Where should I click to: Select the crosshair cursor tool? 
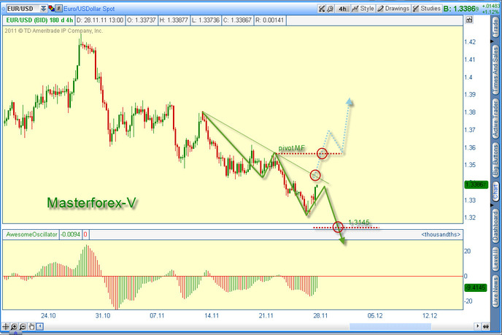5,327
